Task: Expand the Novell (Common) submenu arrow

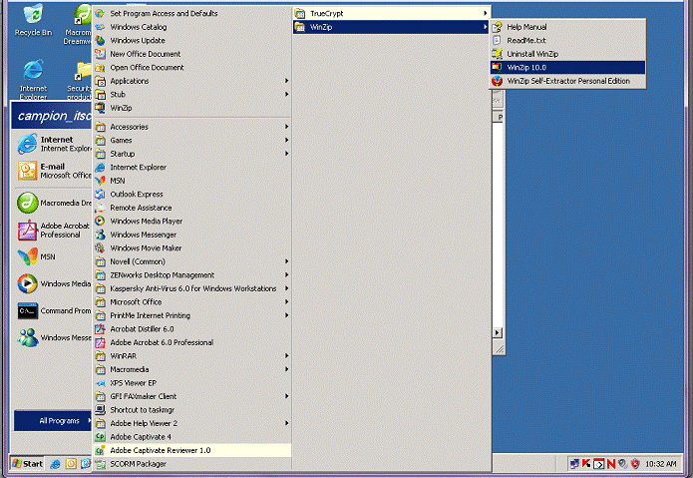Action: click(x=286, y=261)
